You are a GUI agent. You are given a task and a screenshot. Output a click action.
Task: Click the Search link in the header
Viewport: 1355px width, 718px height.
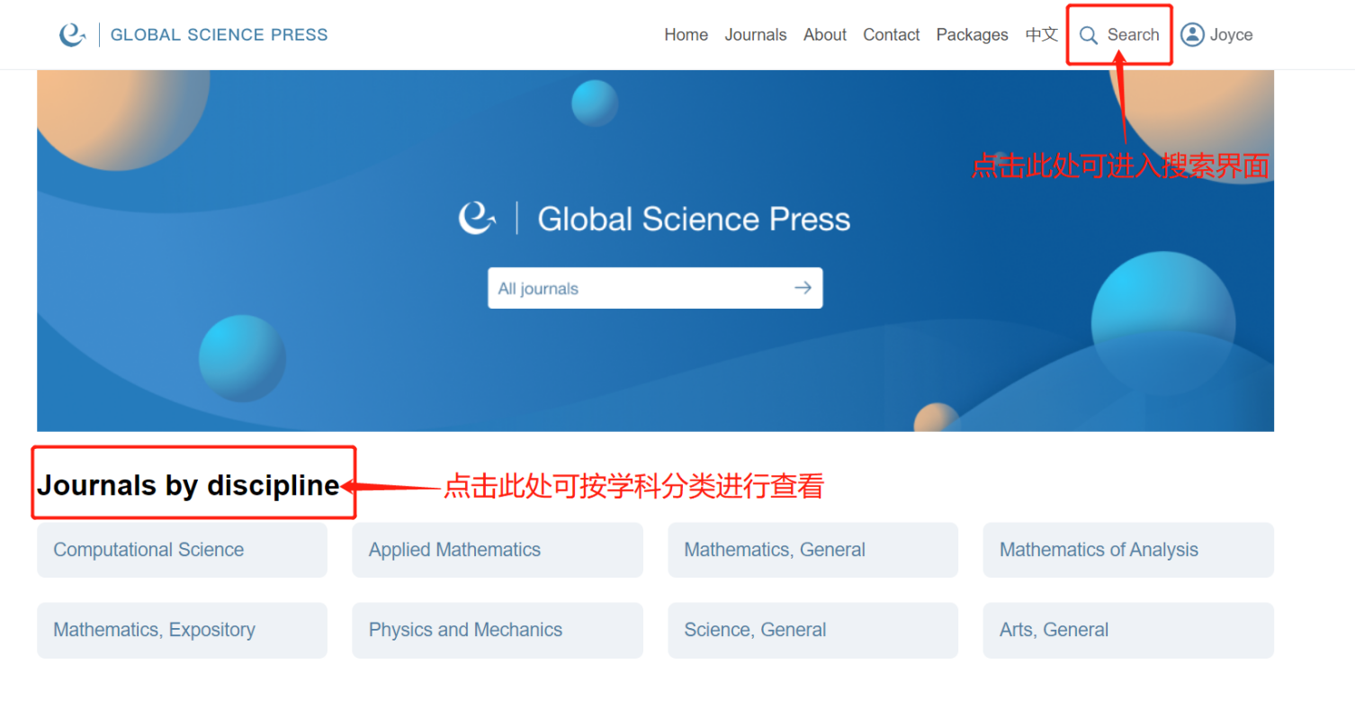tap(1133, 35)
